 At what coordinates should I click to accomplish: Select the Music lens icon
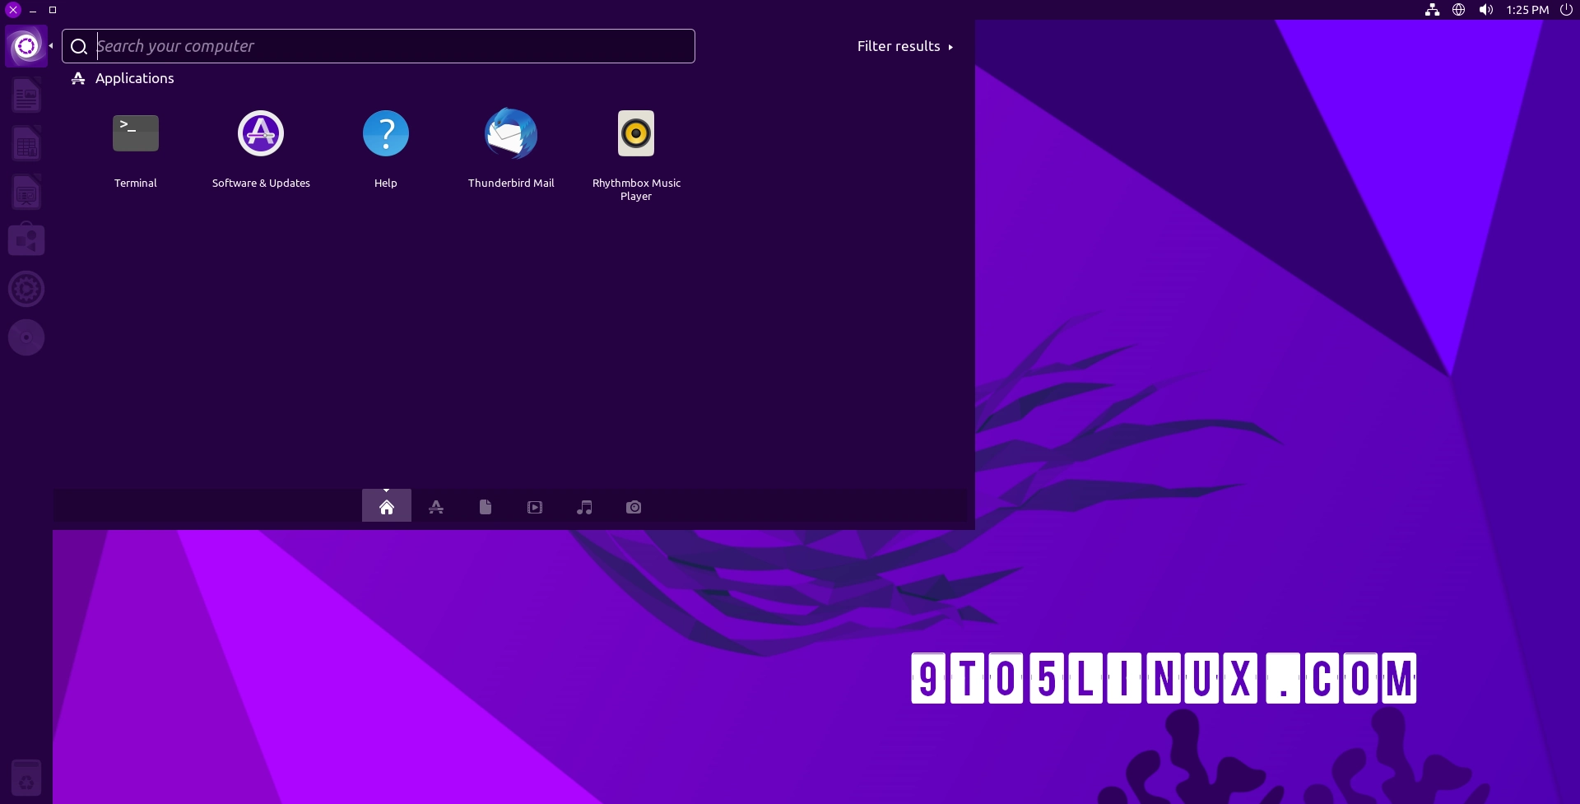584,506
